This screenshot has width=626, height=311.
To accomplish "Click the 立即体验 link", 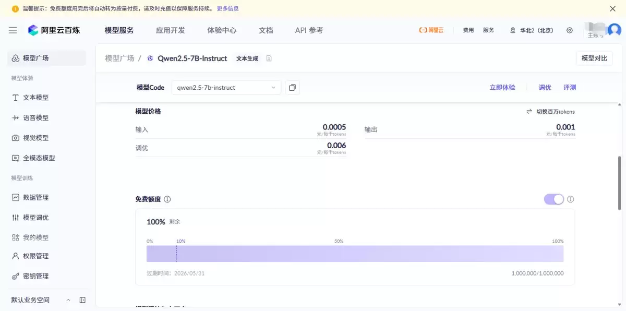I will [x=502, y=88].
